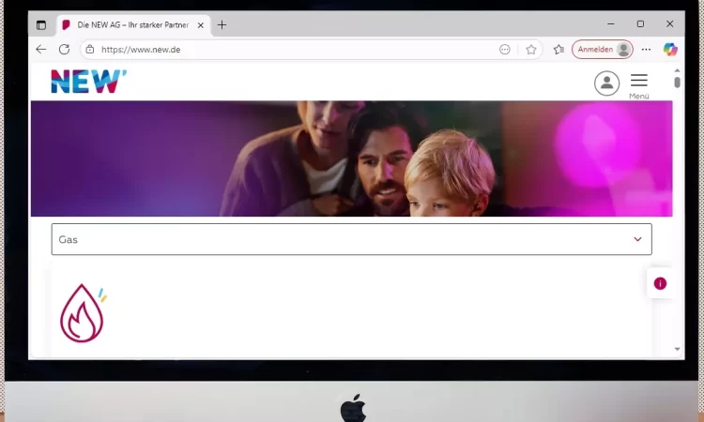Open the favorites list
Image resolution: width=704 pixels, height=422 pixels.
coord(559,50)
